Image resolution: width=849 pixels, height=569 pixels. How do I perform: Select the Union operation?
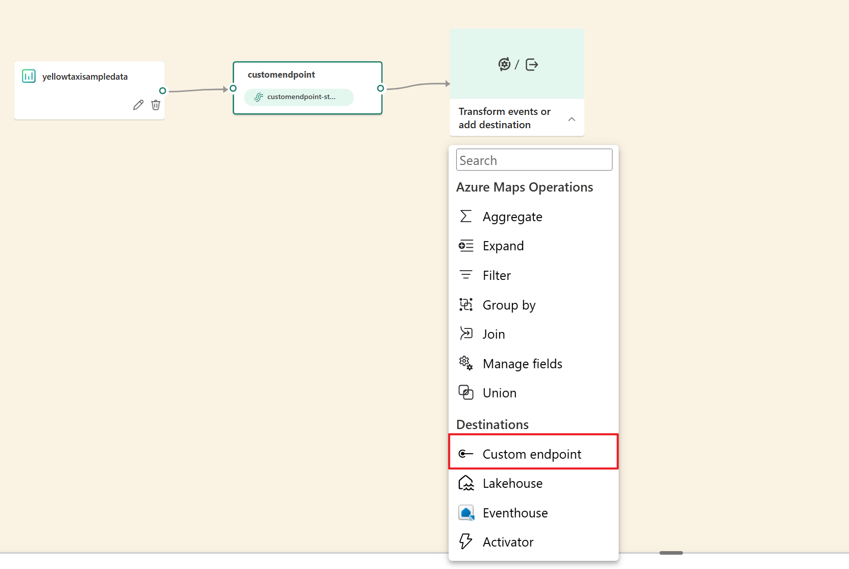(x=499, y=393)
